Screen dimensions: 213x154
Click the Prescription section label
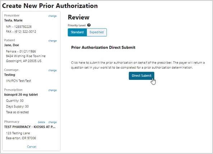click(x=13, y=90)
